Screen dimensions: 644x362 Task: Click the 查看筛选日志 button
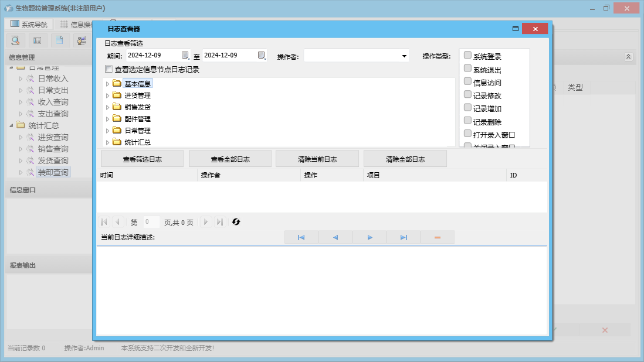tap(142, 159)
